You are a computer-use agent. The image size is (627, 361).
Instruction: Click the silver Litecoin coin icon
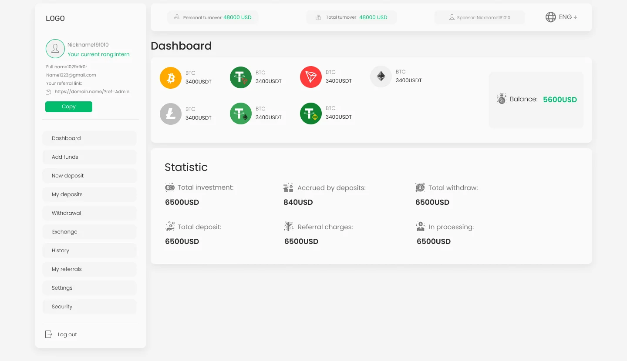coord(171,114)
